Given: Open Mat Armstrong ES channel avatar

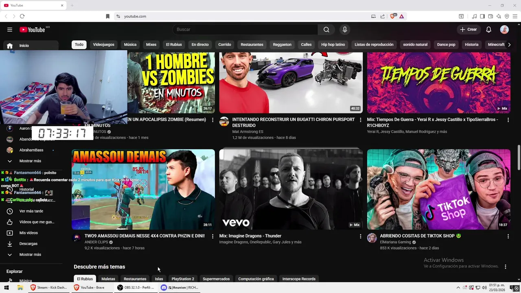Looking at the screenshot, I should pyautogui.click(x=224, y=122).
